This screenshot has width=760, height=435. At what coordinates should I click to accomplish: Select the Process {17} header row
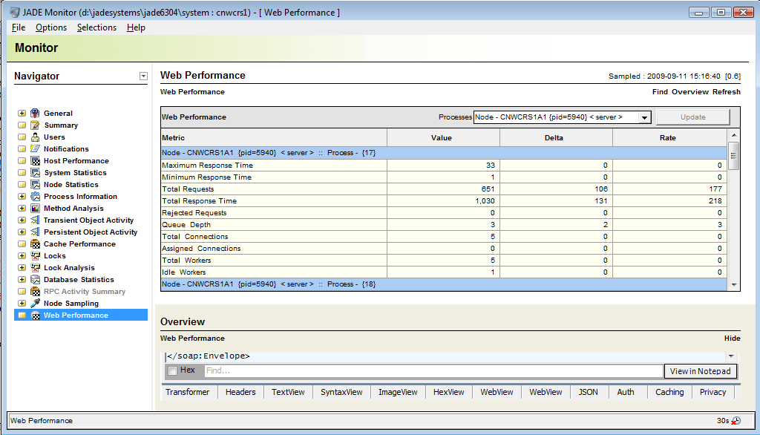[444, 153]
